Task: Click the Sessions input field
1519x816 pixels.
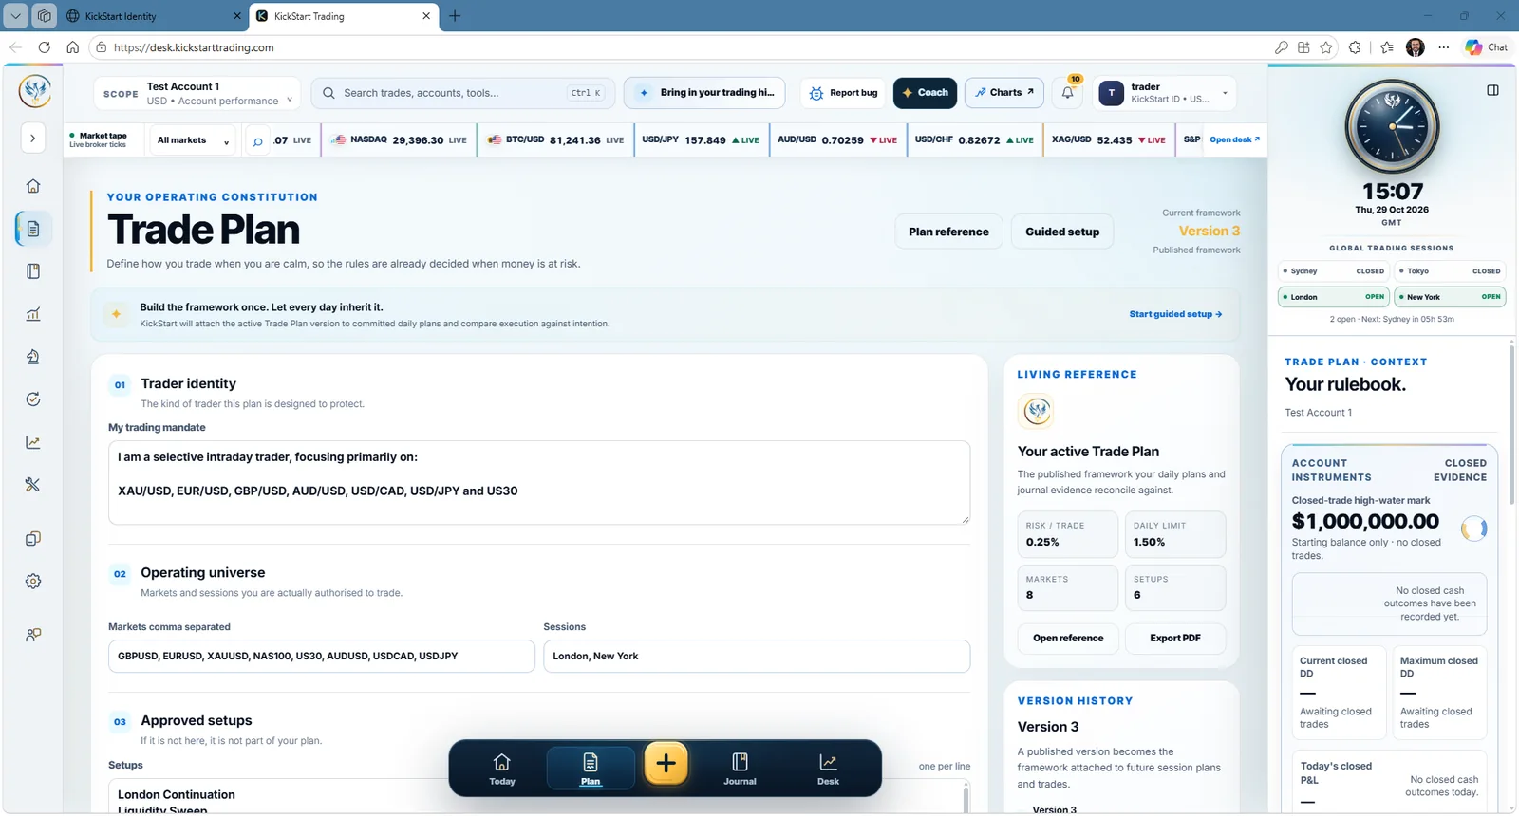Action: point(757,657)
